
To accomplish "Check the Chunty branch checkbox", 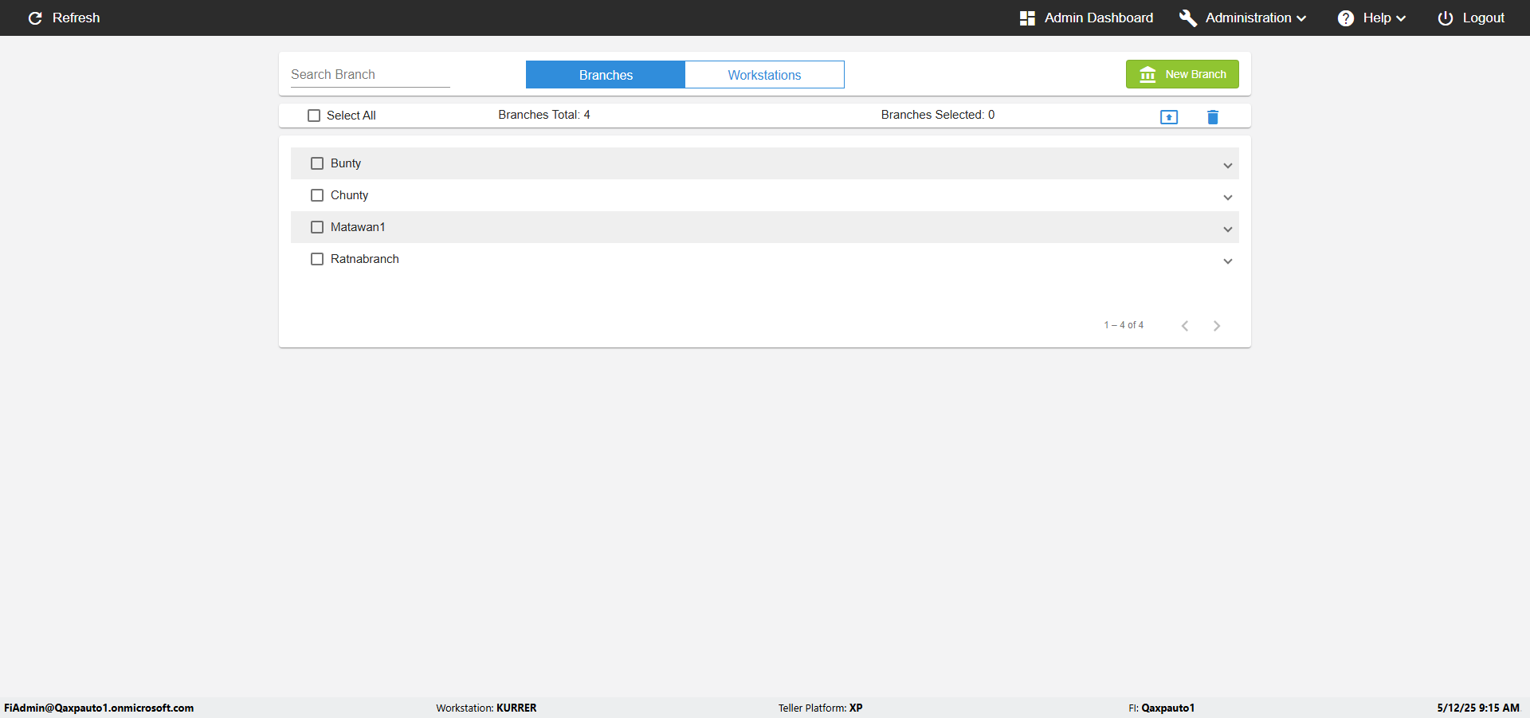I will coord(317,195).
